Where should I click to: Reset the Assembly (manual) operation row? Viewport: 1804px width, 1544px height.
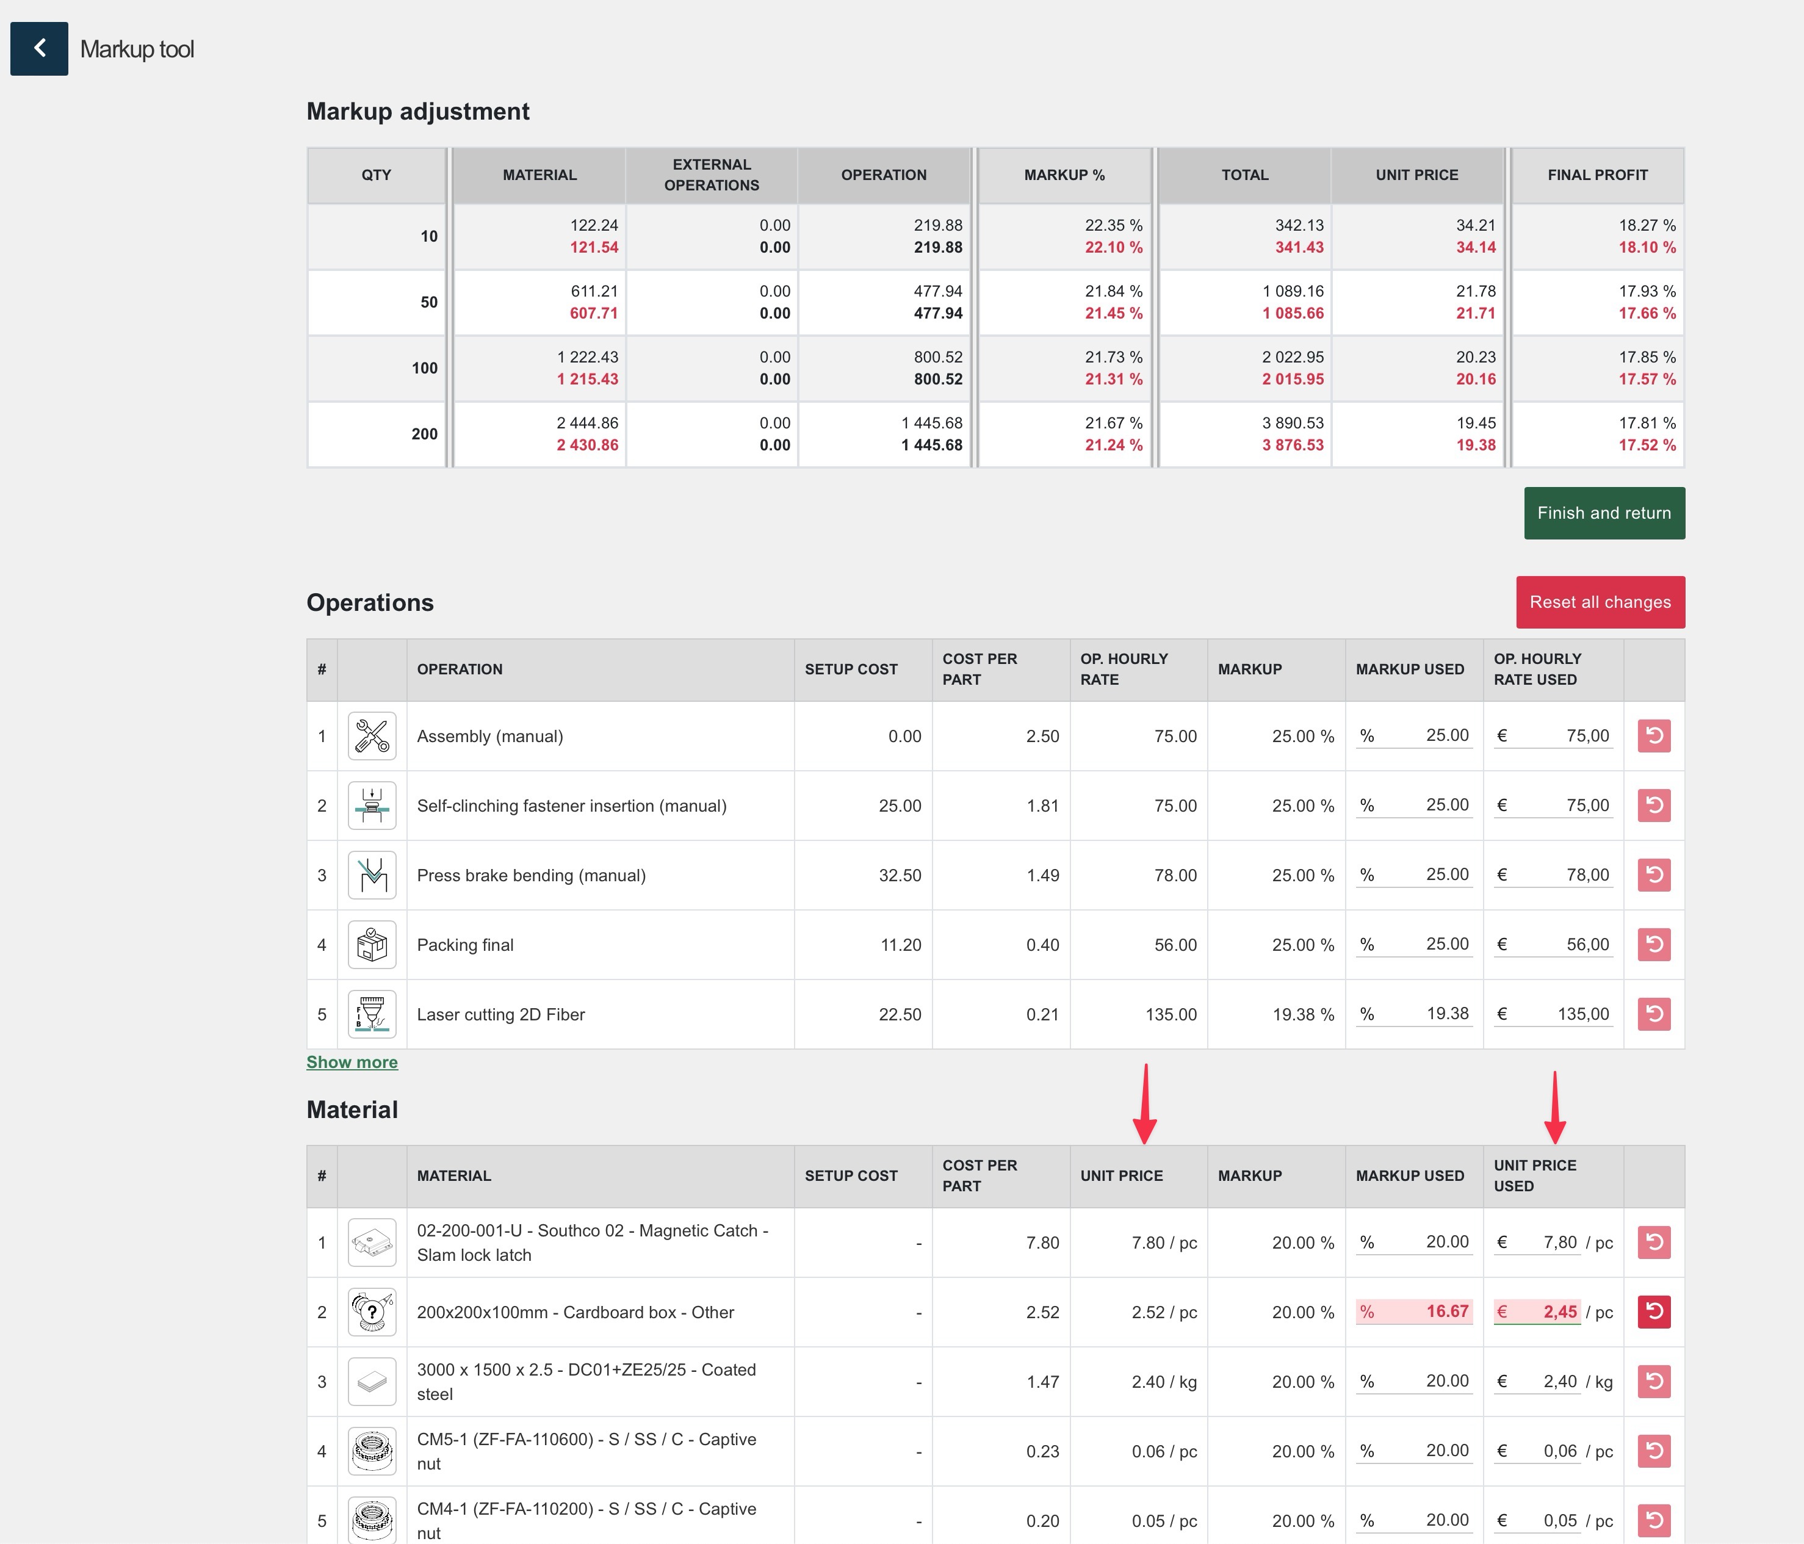1653,736
